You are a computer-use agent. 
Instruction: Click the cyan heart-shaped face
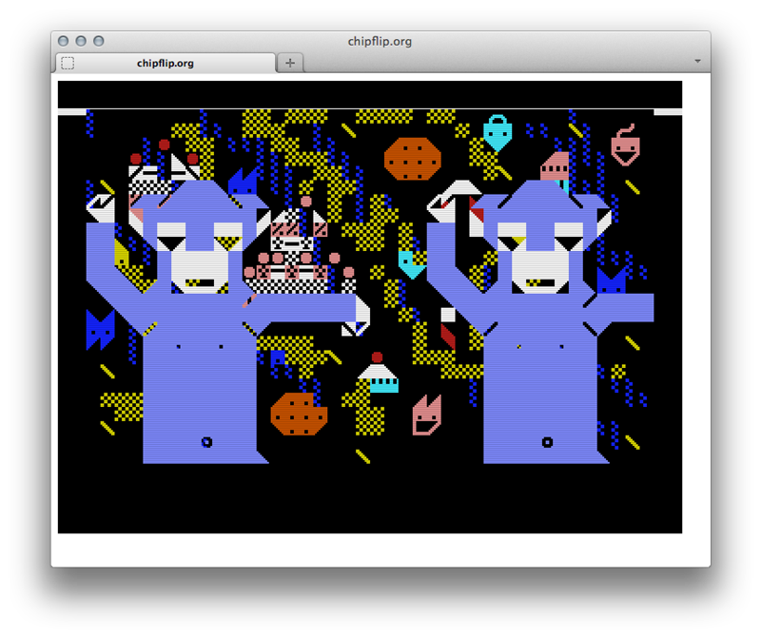click(x=411, y=262)
